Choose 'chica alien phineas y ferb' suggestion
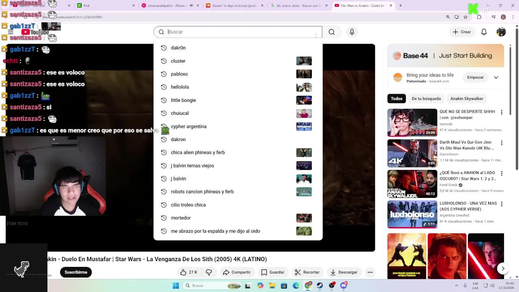This screenshot has width=519, height=292. point(238,152)
